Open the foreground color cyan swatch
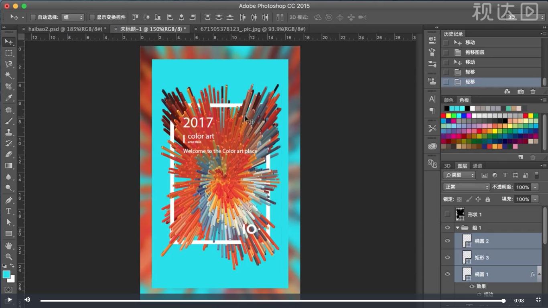Viewport: 548px width, 308px height. pyautogui.click(x=6, y=274)
